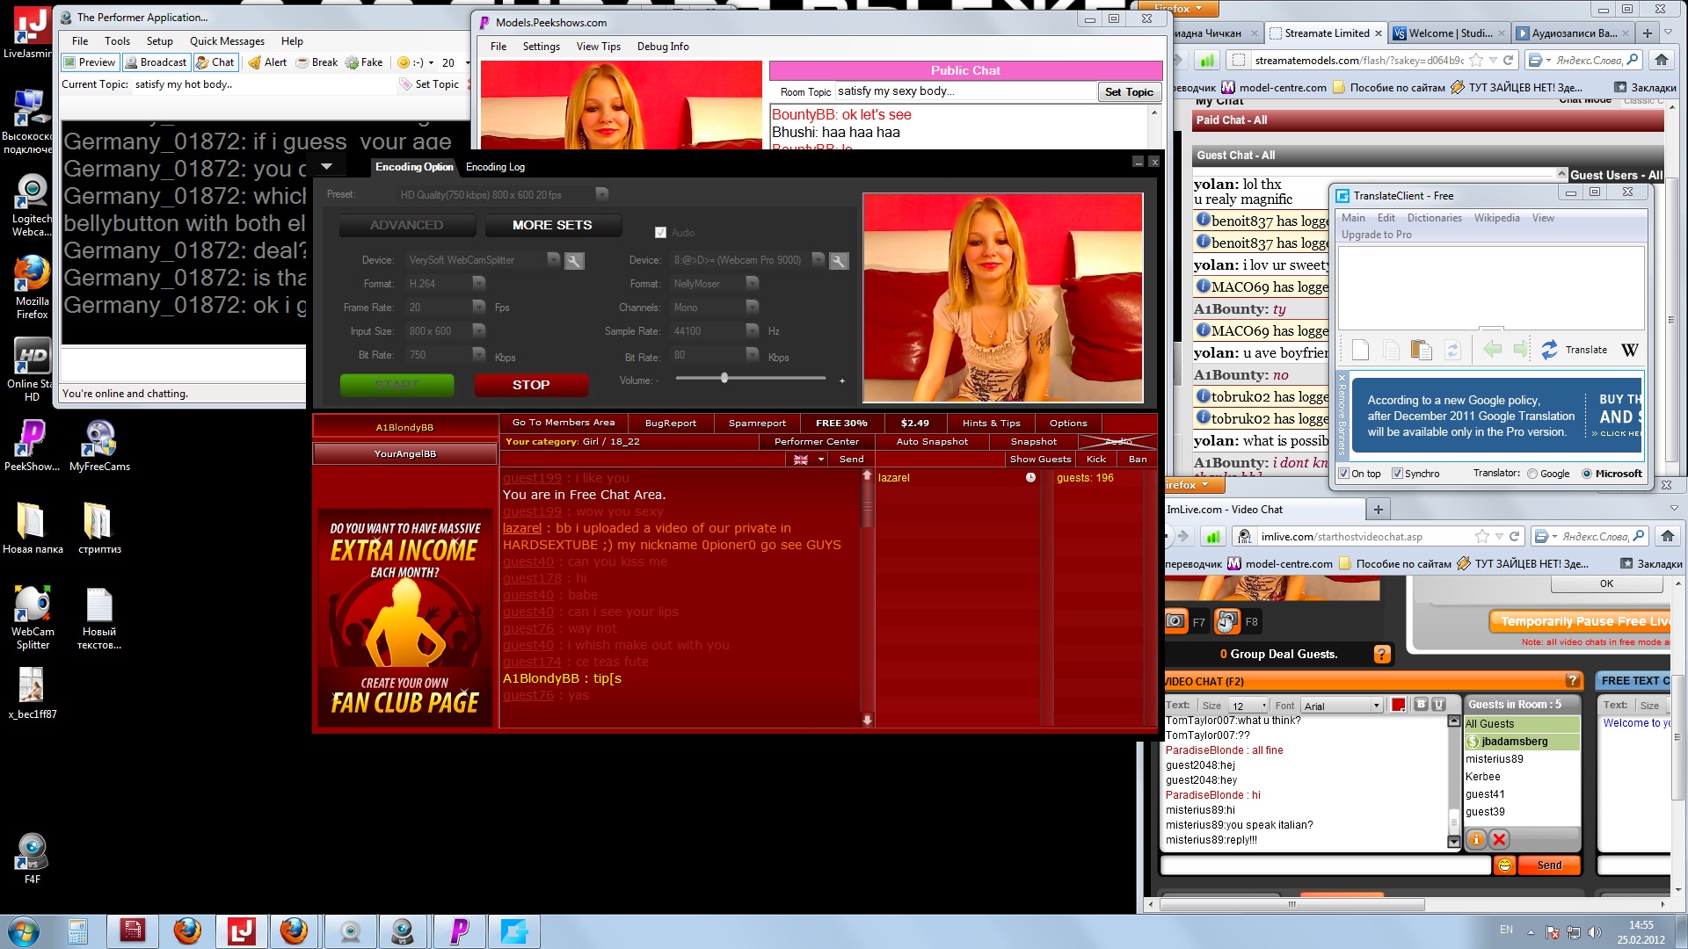The image size is (1688, 949).
Task: Open Video Chat F2 help question mark
Action: click(1573, 681)
